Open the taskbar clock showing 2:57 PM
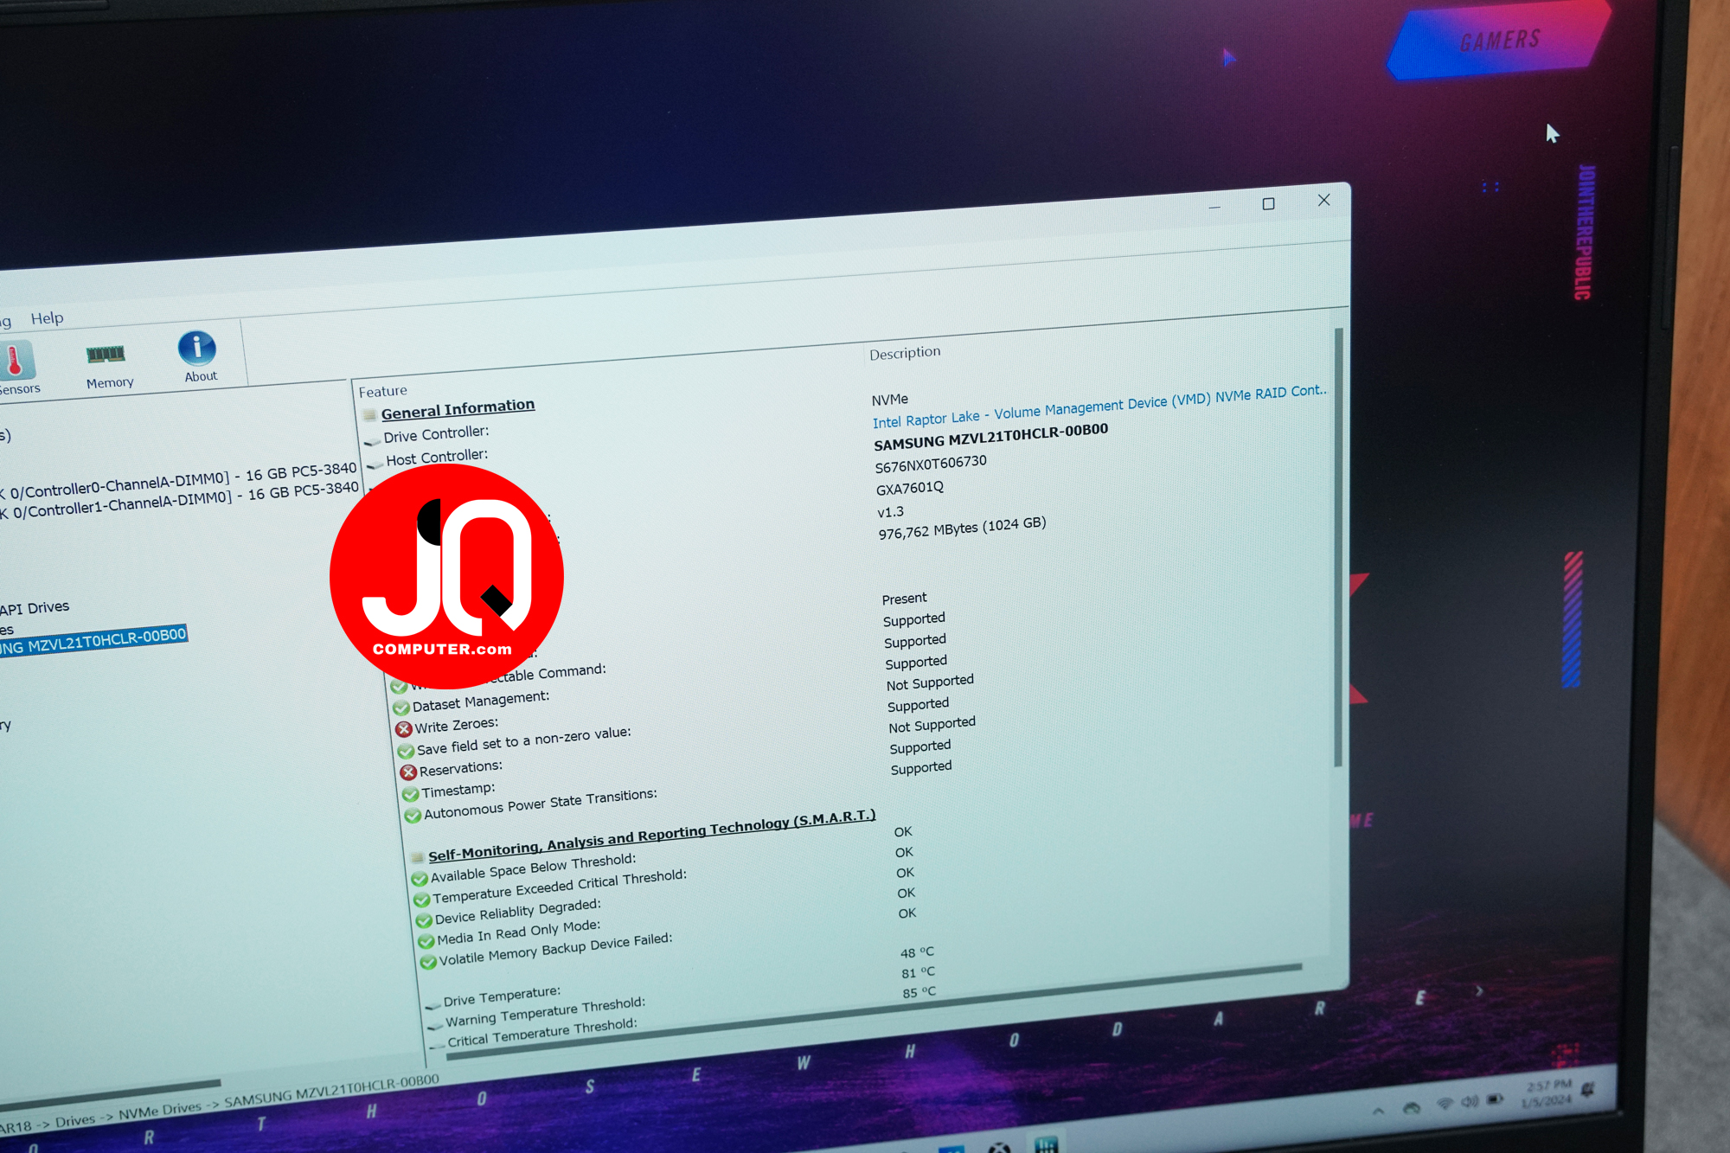 click(x=1547, y=1093)
